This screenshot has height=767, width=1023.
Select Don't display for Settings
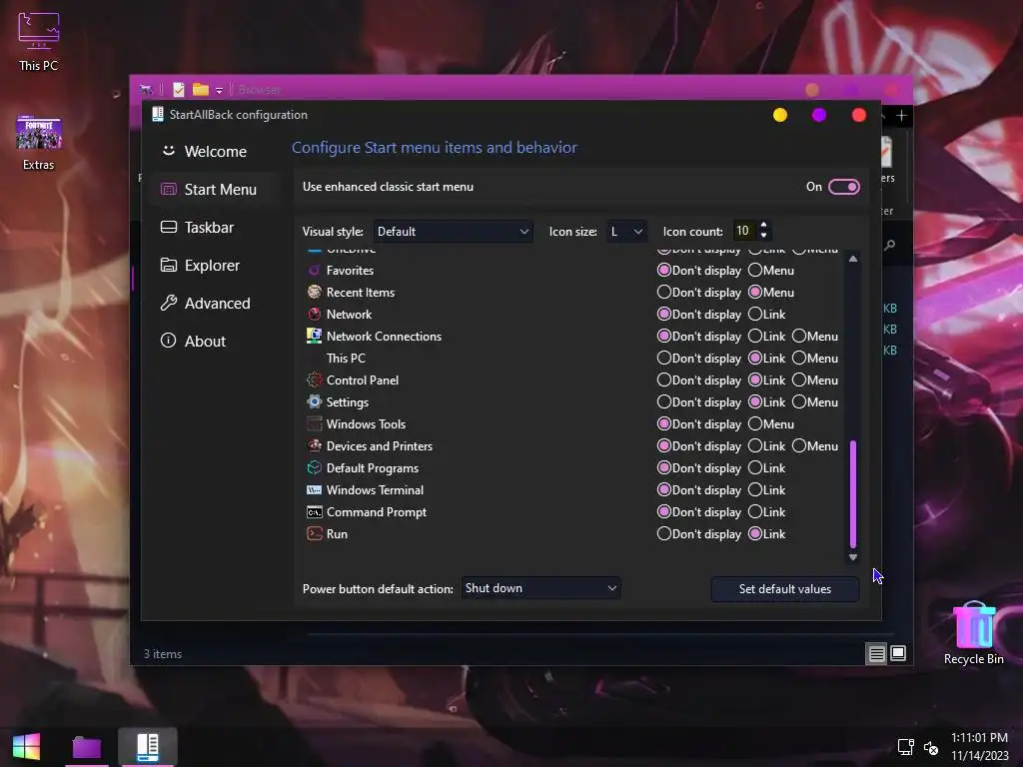click(x=664, y=402)
